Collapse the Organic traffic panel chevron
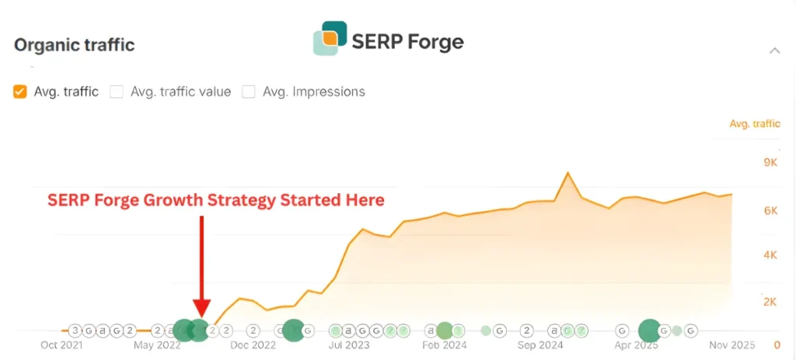The width and height of the screenshot is (796, 360). click(774, 50)
